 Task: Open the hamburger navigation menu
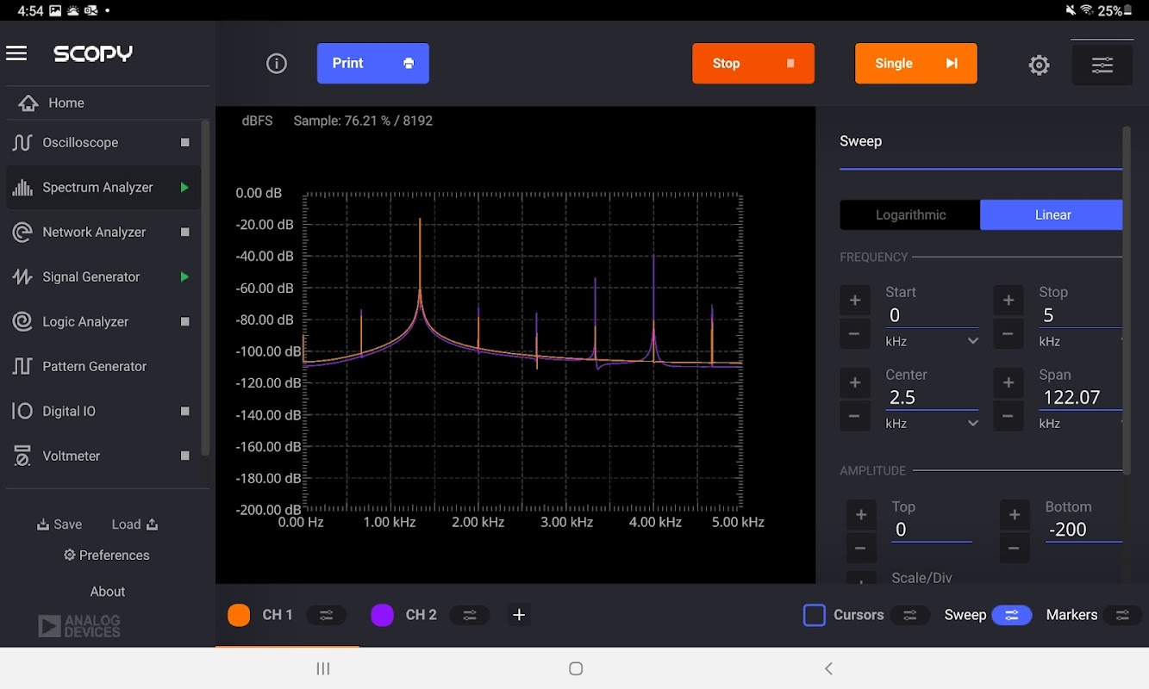(16, 53)
